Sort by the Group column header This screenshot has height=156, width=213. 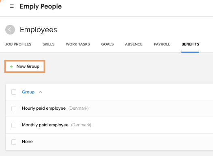[x=28, y=92]
